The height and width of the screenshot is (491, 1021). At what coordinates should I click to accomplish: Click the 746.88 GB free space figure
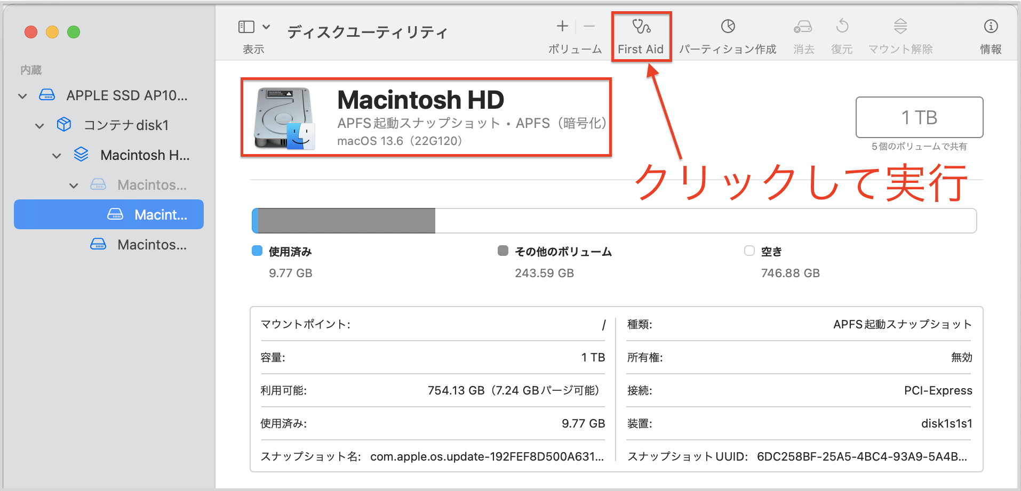tap(791, 273)
